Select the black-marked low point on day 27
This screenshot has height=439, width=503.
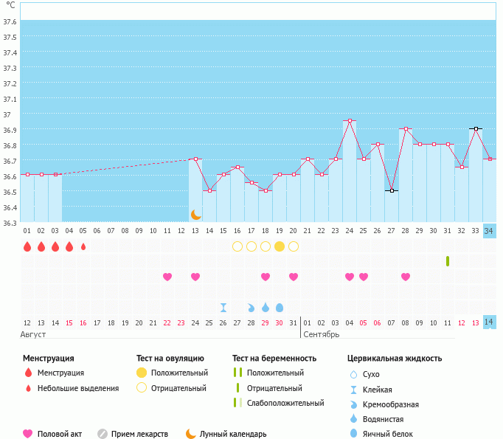coord(392,190)
